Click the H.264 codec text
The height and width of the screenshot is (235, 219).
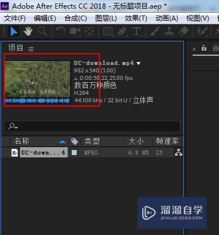click(x=81, y=93)
